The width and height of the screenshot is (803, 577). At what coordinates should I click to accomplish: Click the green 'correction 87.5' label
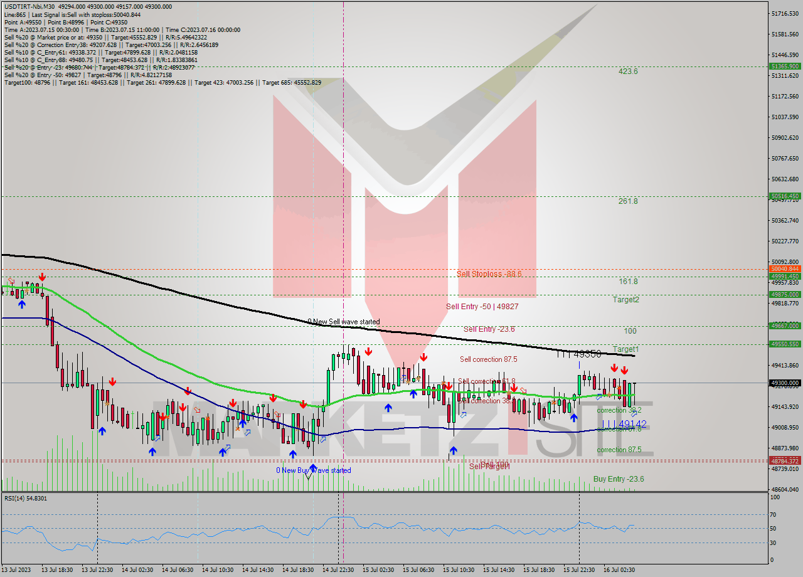tap(619, 450)
